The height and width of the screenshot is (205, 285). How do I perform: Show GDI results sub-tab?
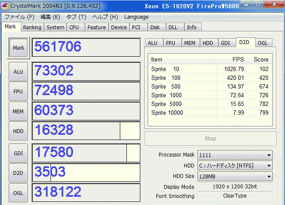227,43
